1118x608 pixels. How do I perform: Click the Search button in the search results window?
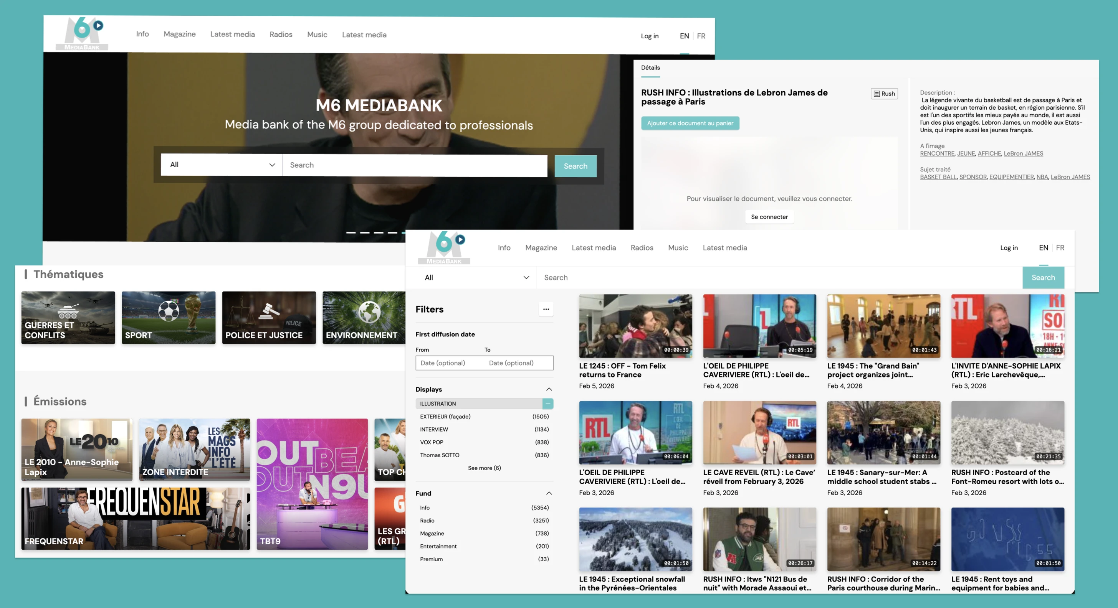pos(1044,278)
